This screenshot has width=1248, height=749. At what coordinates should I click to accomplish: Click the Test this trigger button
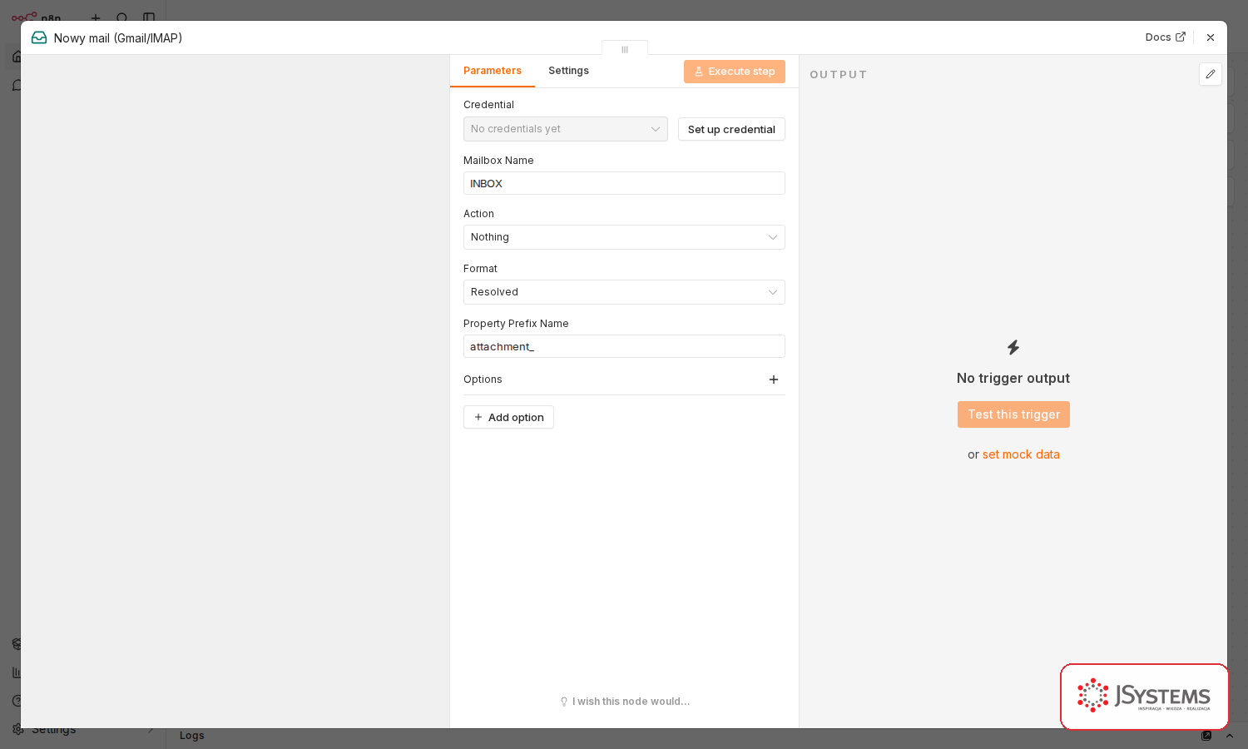pos(1013,414)
